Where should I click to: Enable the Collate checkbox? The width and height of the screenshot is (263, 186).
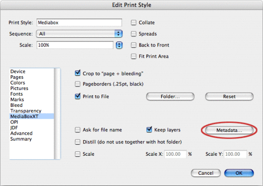(133, 22)
